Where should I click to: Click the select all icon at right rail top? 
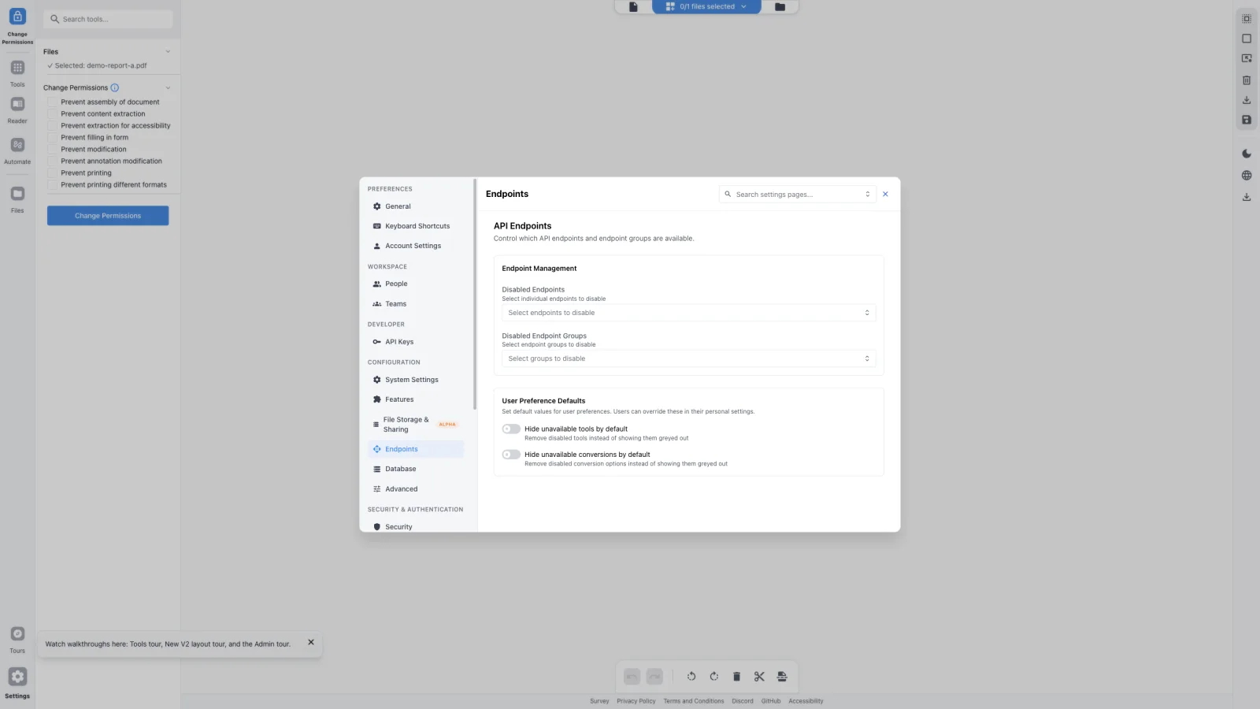[x=1247, y=18]
